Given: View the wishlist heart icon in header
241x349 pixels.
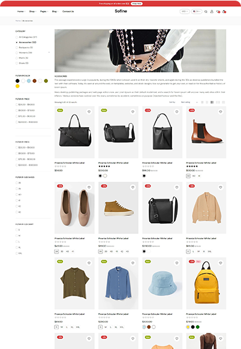Looking at the screenshot, I should (x=218, y=11).
